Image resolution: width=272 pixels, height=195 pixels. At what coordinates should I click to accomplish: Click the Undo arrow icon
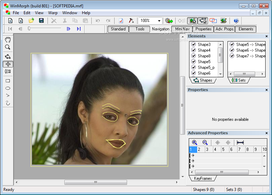click(x=98, y=21)
